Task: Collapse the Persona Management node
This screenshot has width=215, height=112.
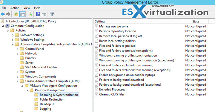Action: 27,90
